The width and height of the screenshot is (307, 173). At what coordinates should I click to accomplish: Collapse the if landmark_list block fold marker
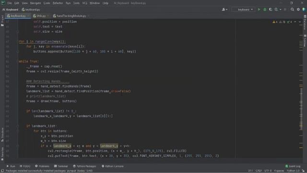[x=18, y=126]
